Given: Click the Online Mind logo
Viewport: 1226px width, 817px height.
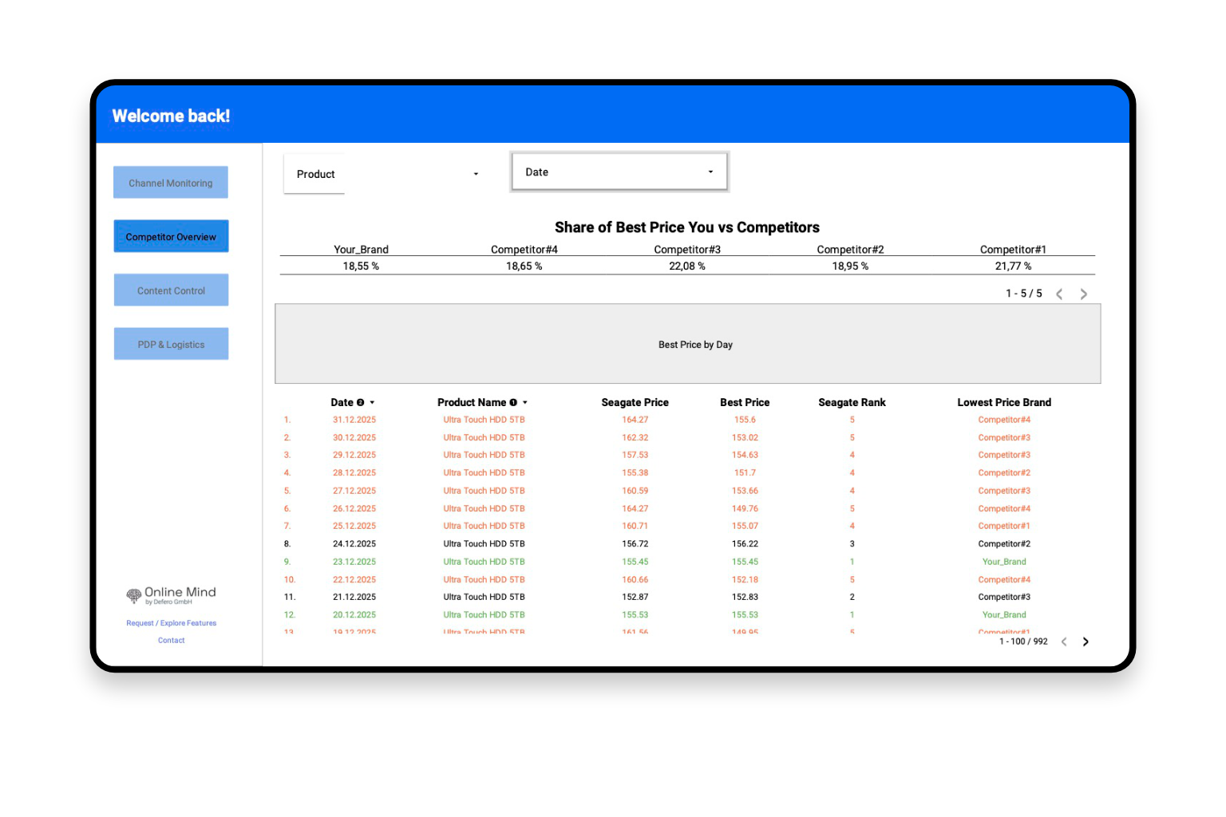Looking at the screenshot, I should click(171, 594).
